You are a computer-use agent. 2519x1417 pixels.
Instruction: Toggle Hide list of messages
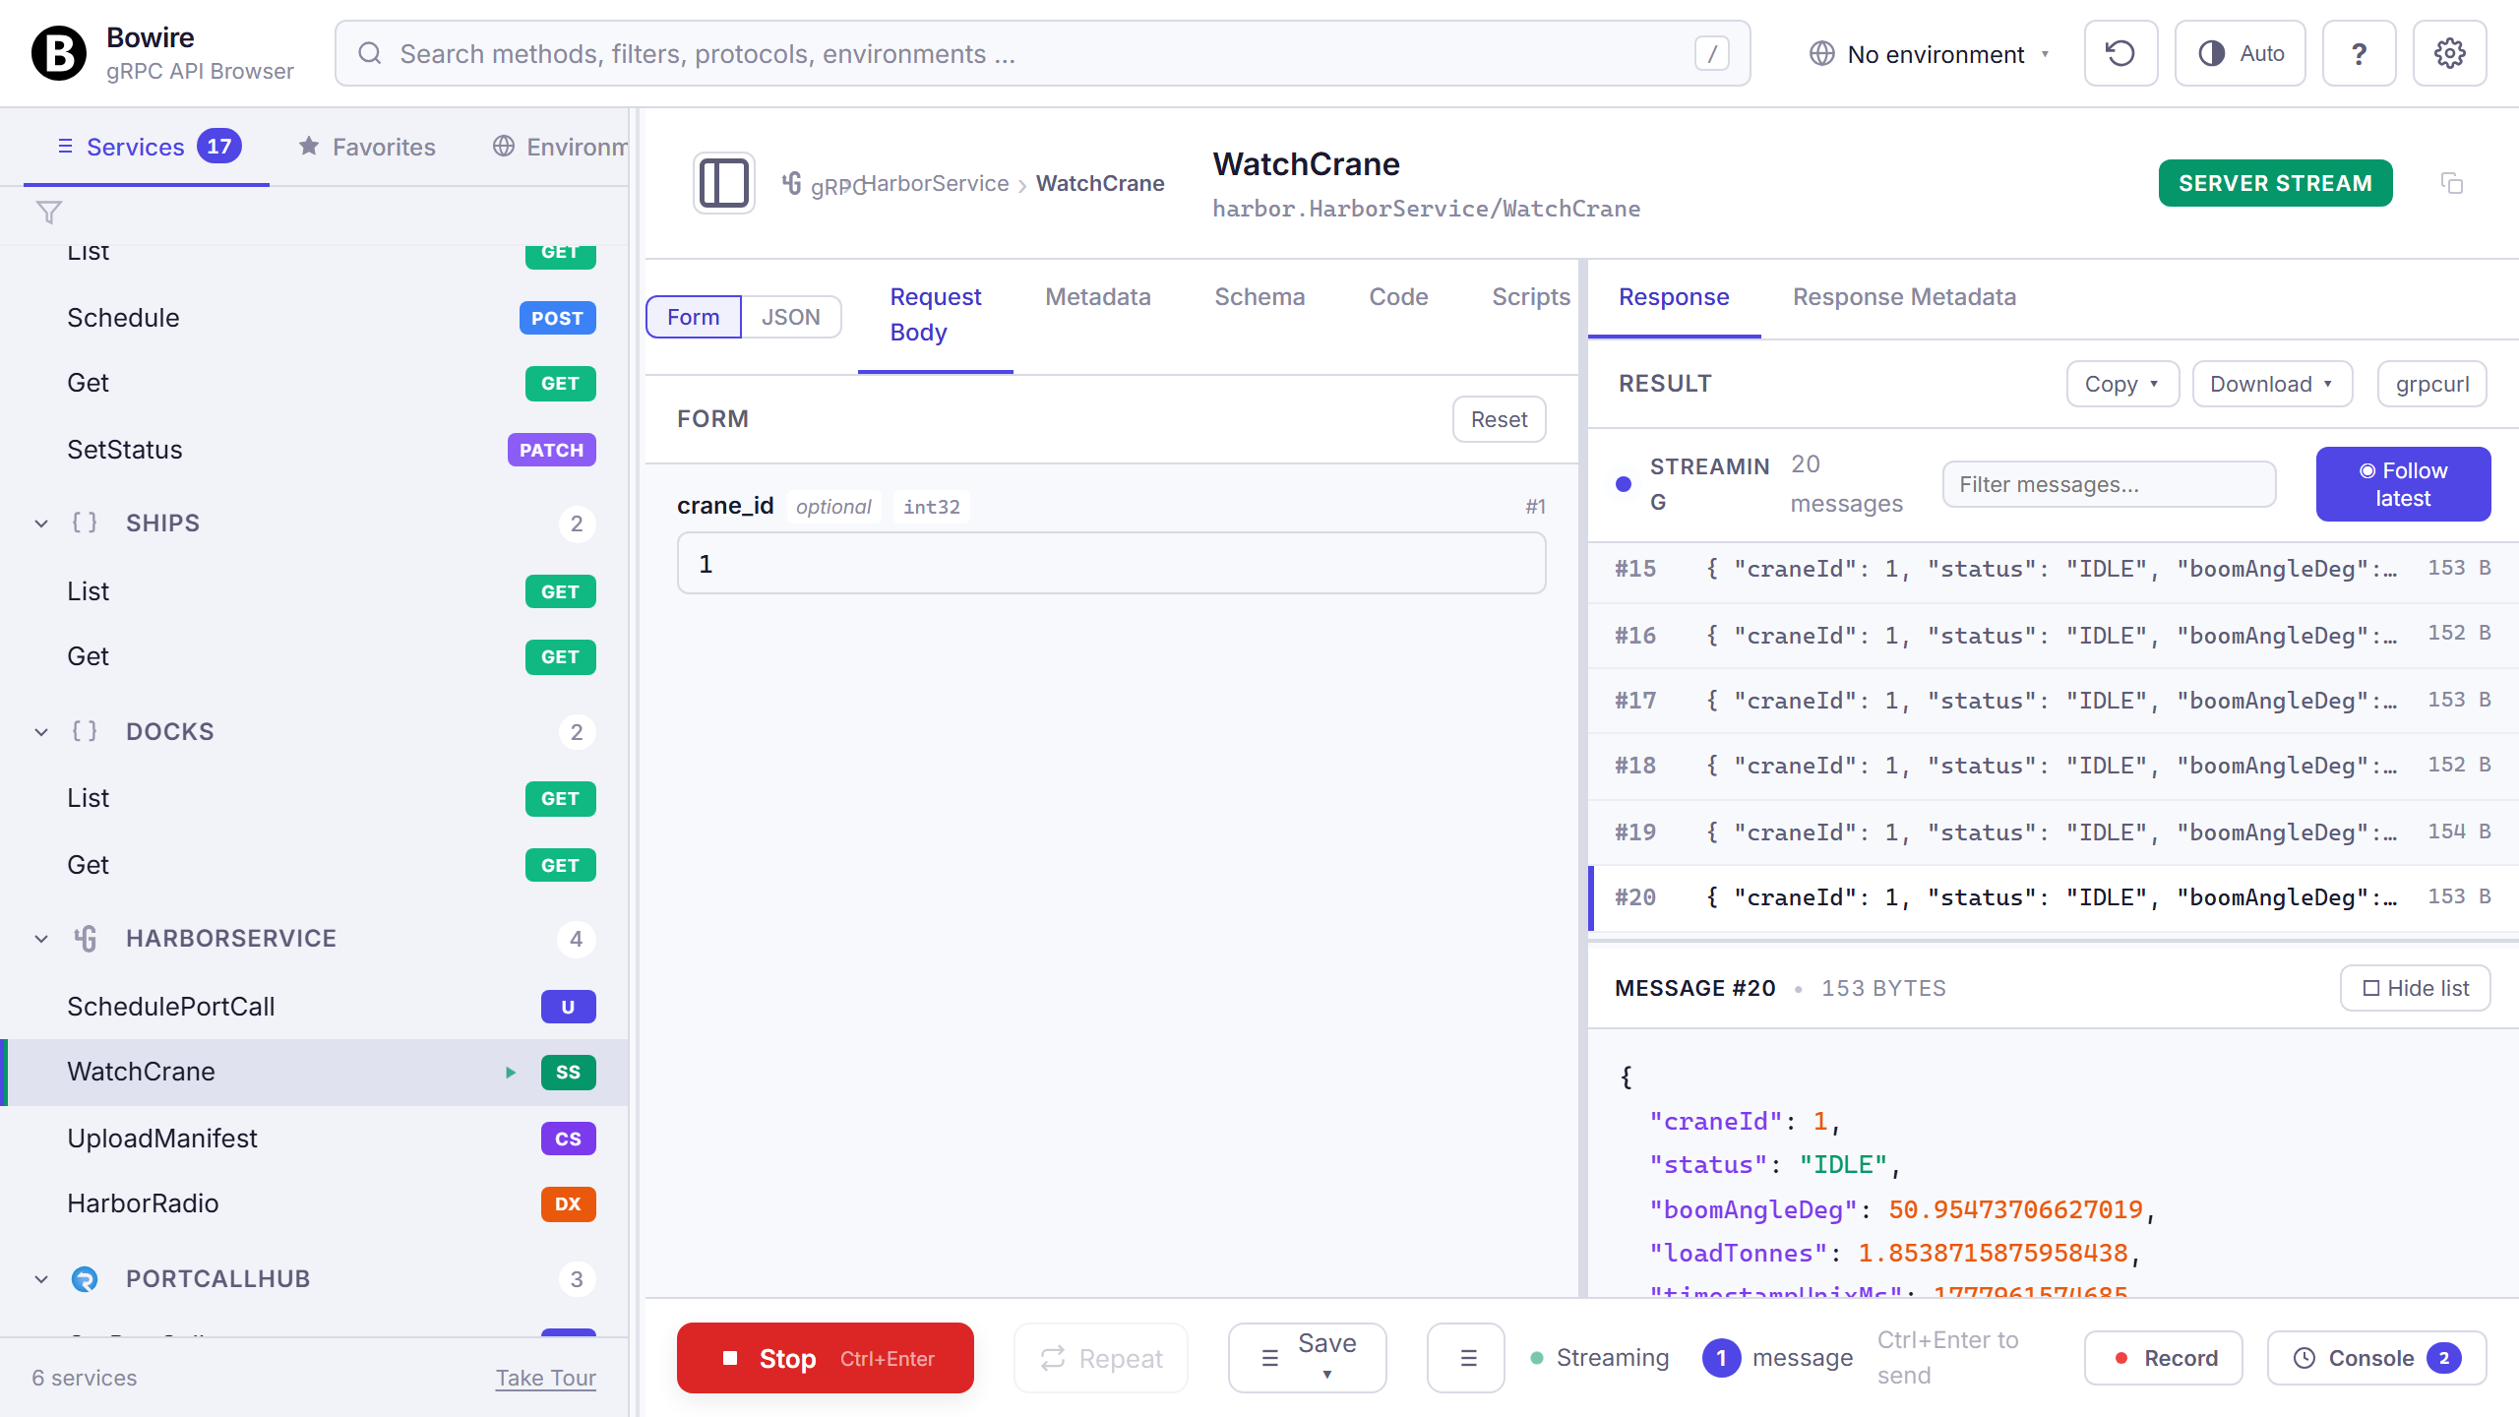2415,988
